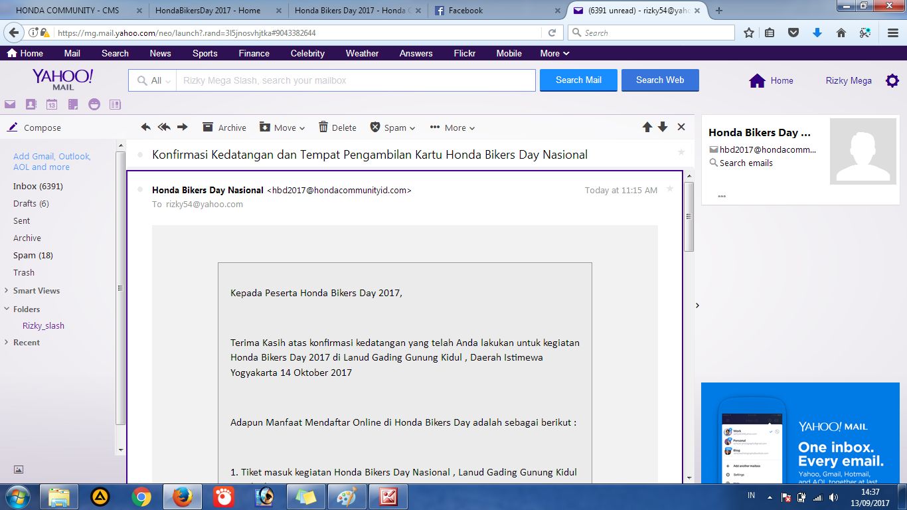Viewport: 907px width, 510px height.
Task: Open the Rizky_slash folder
Action: click(x=43, y=326)
